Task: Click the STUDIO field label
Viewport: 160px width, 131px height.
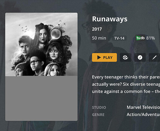Action: [99, 108]
